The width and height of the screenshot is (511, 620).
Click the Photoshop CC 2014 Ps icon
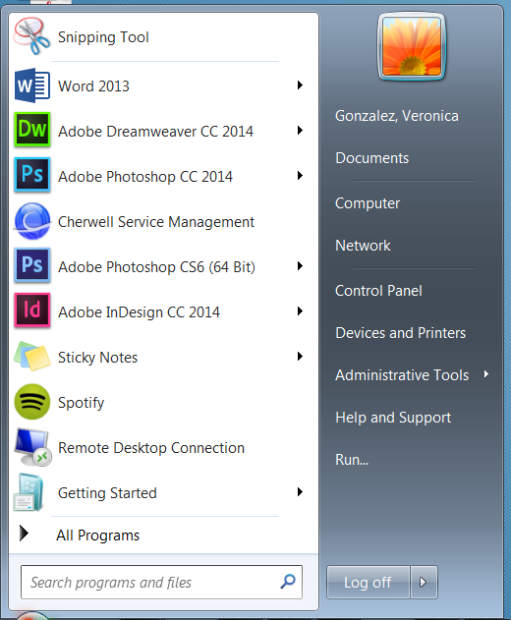pos(32,175)
